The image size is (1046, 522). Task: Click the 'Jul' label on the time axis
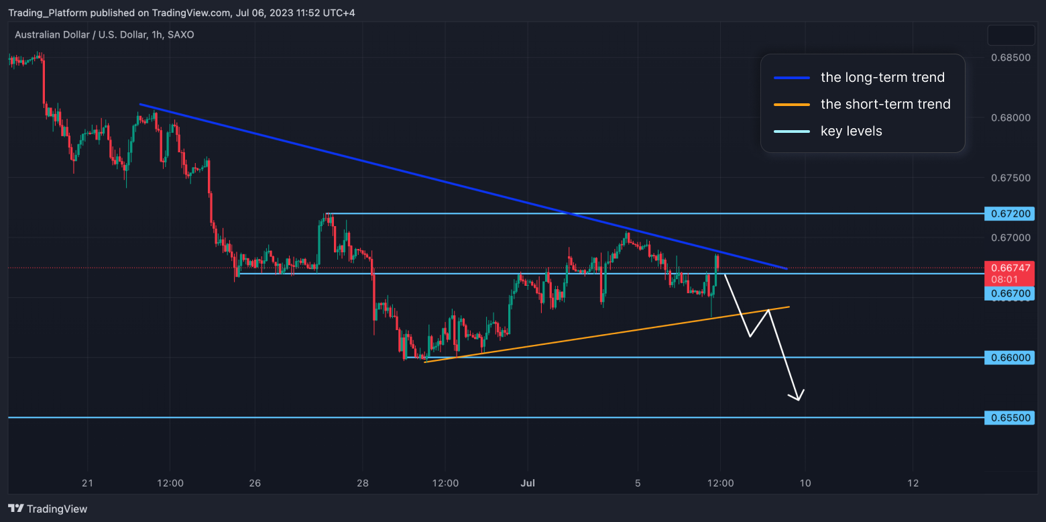[528, 483]
